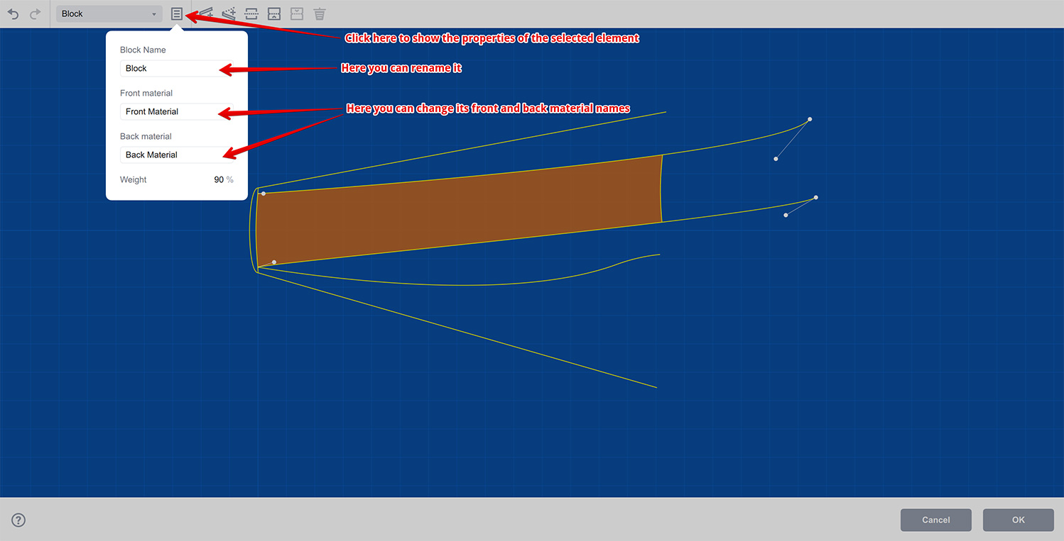This screenshot has width=1064, height=541.
Task: Delete selected element with trash icon
Action: (x=320, y=13)
